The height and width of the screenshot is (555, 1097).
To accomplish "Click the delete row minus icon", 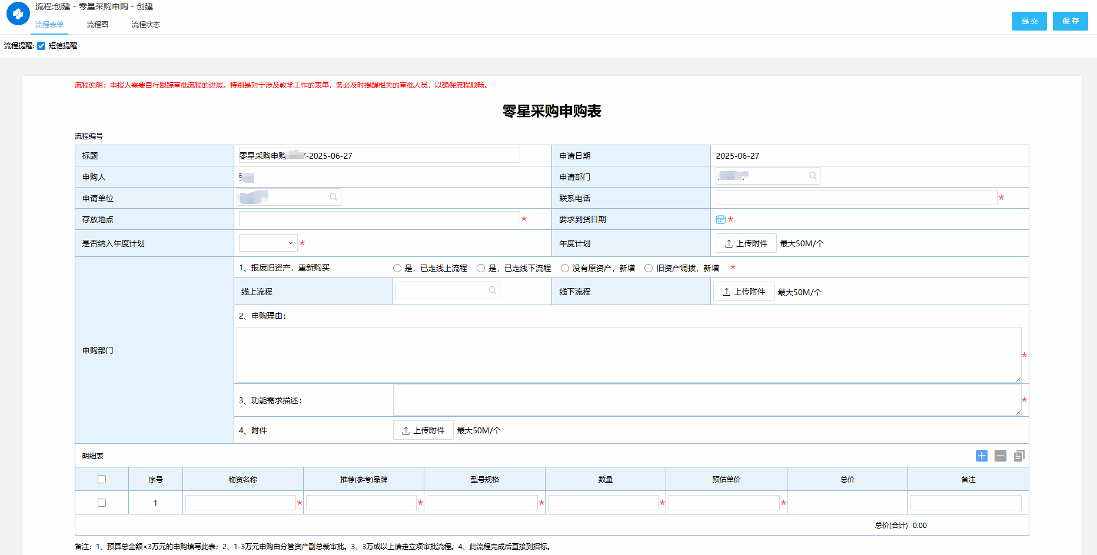I will tap(1000, 456).
